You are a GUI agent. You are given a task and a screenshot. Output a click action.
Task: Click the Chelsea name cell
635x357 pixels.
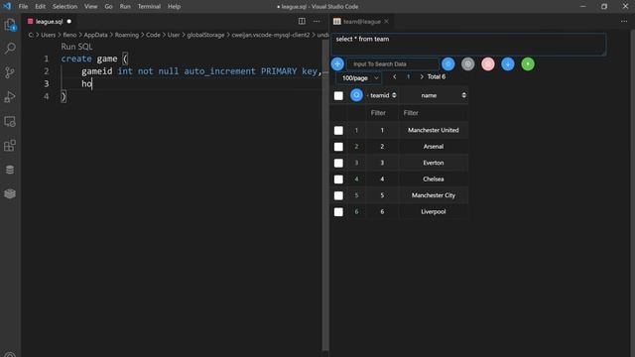(434, 178)
